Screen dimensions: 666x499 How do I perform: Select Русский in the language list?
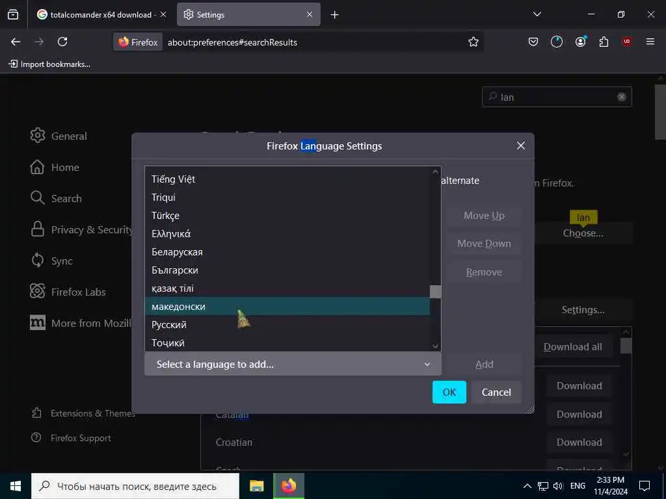point(287,325)
